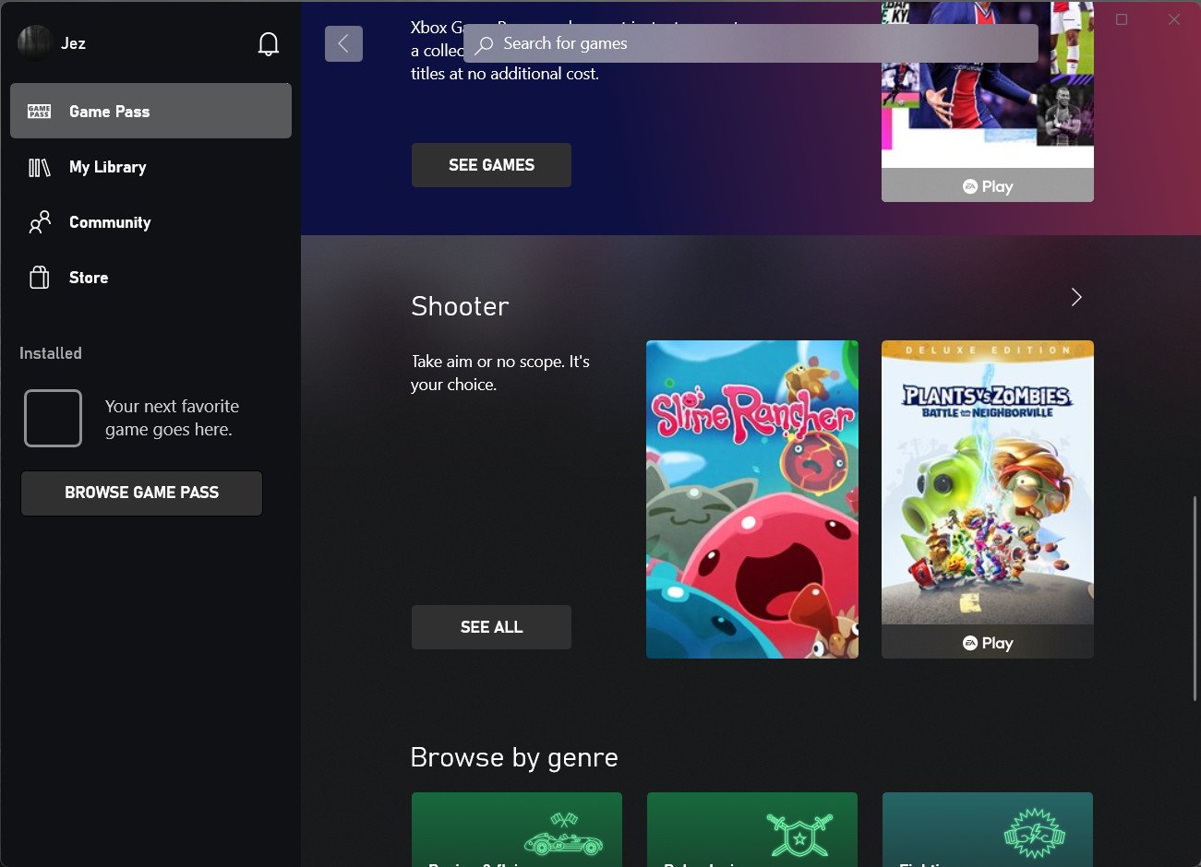1201x867 pixels.
Task: Click the My Library books icon
Action: 40,167
